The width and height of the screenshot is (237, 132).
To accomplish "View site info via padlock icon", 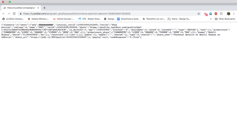I will pyautogui.click(x=20, y=14).
